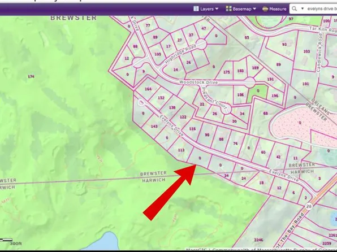This screenshot has width=337, height=252.
Task: Click the Evelyns Drive cul-de-sac circle
Action: (x=141, y=103)
